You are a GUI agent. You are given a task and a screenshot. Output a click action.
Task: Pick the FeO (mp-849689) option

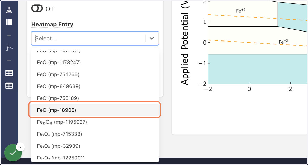[x=95, y=86]
